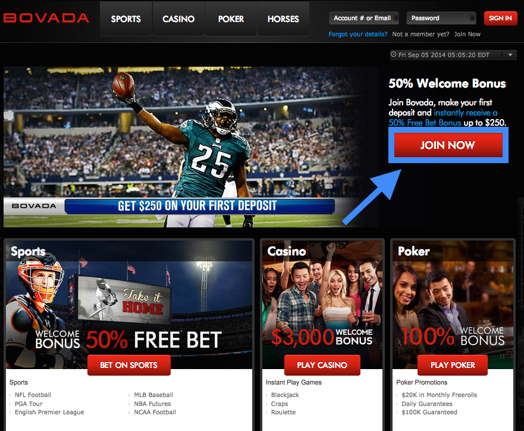This screenshot has height=431, width=524.
Task: Go to the Horses tab
Action: click(283, 18)
